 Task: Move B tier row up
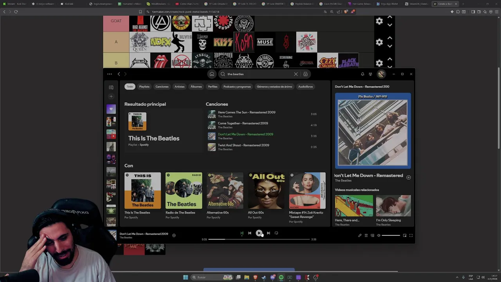click(390, 59)
